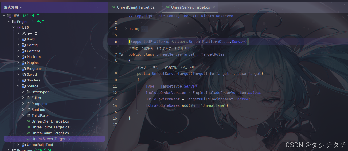Expand the folded using block on line 3

[126, 29]
